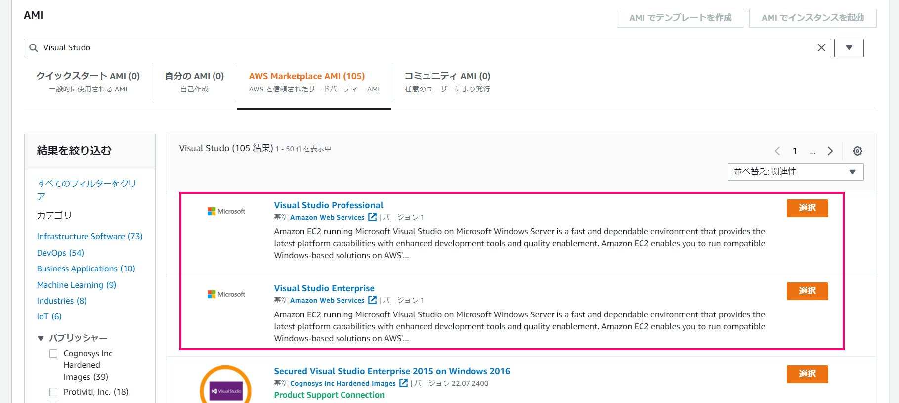This screenshot has height=403, width=899.
Task: Filter by IoT (6) category
Action: coord(49,316)
